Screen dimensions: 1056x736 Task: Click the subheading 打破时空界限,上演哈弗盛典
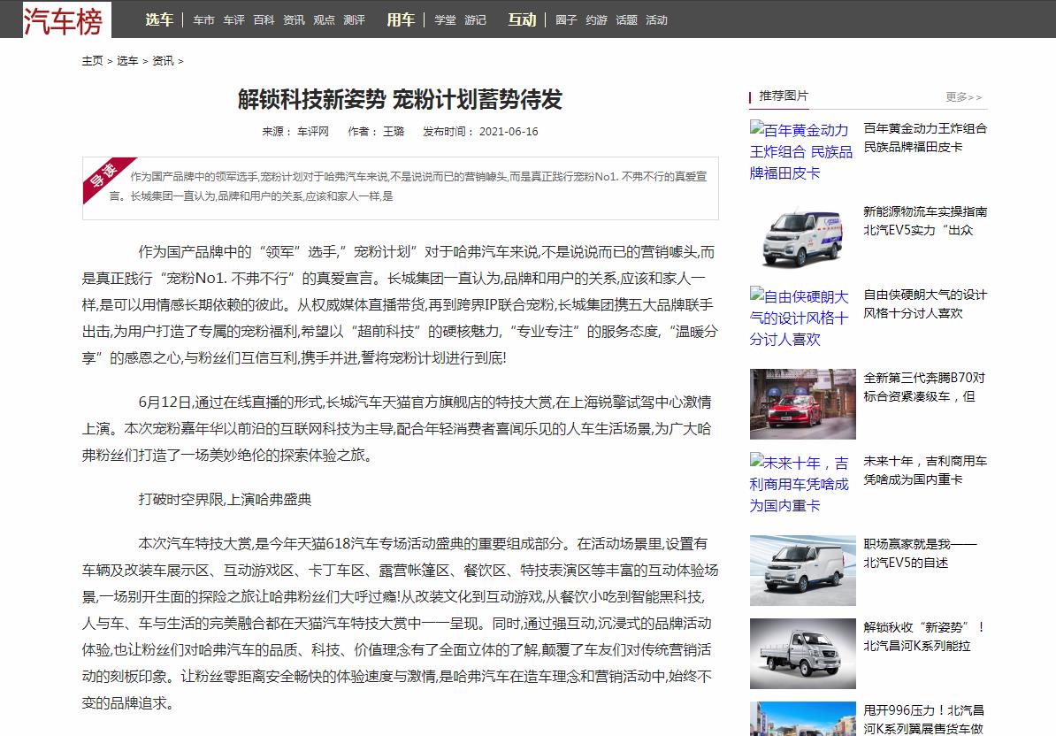coord(225,499)
